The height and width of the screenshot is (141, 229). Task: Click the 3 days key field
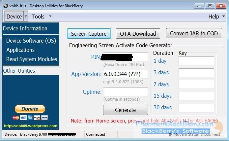pos(196,73)
